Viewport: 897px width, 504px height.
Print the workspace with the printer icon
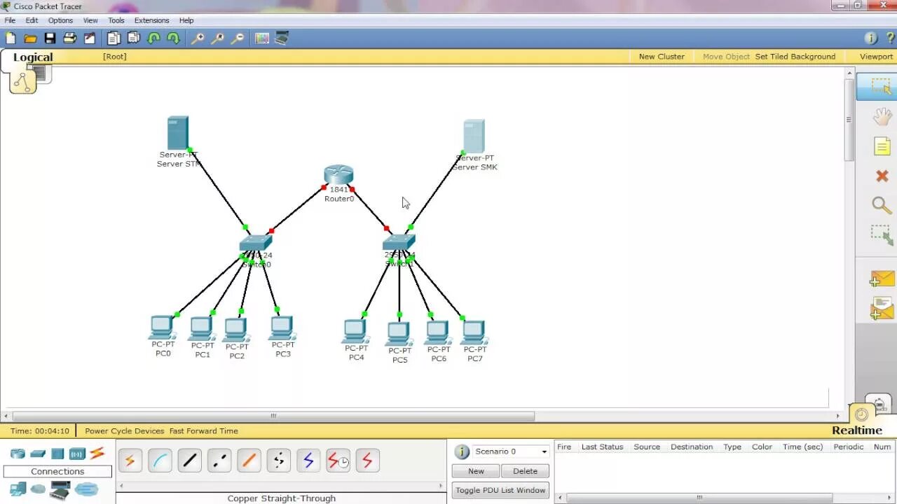(x=70, y=38)
